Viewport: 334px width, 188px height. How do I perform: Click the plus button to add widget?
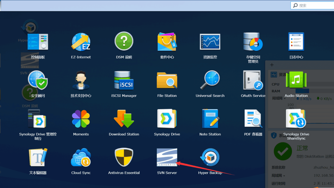point(272,65)
